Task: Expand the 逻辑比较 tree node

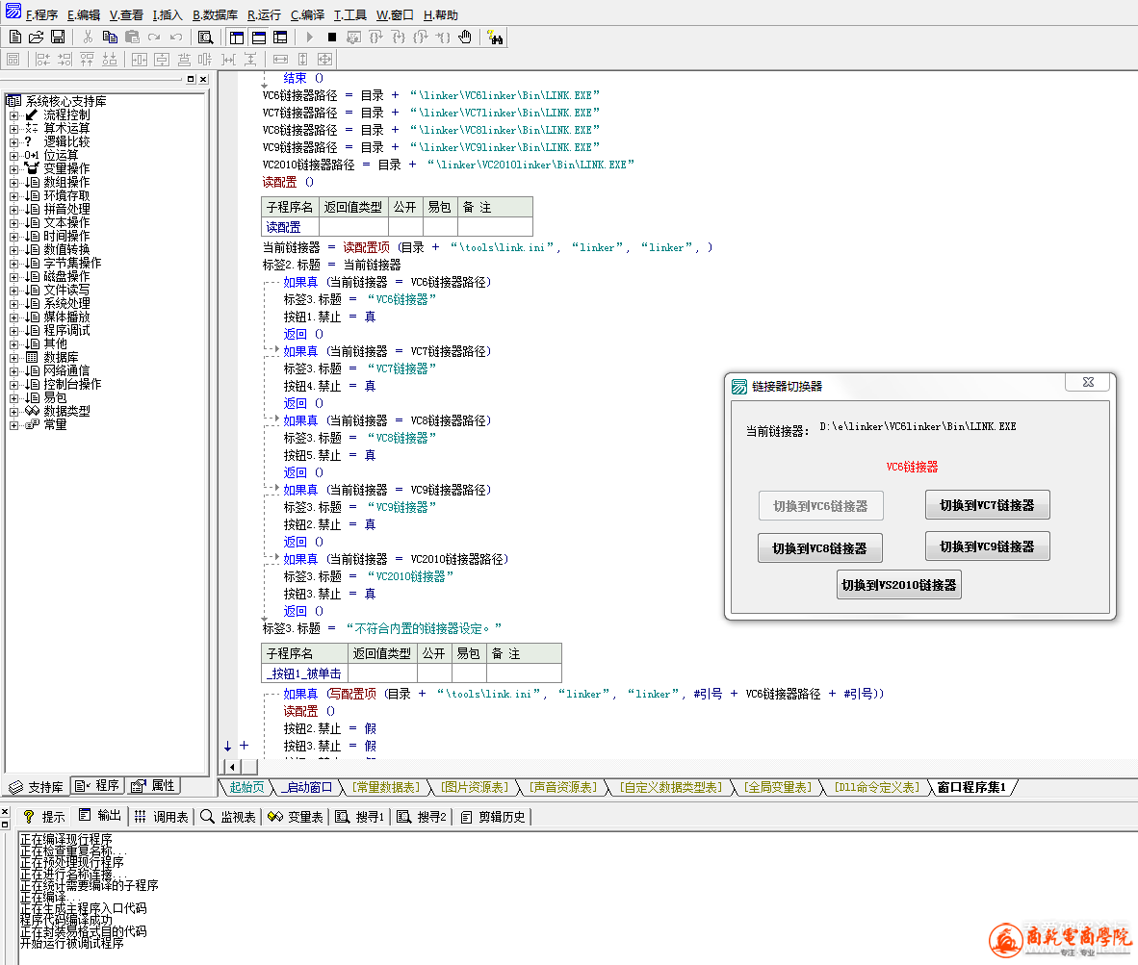Action: click(x=13, y=142)
